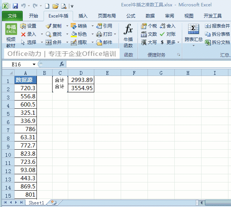Click the Insert Worksheet tab icon
The image size is (231, 207).
point(54,203)
